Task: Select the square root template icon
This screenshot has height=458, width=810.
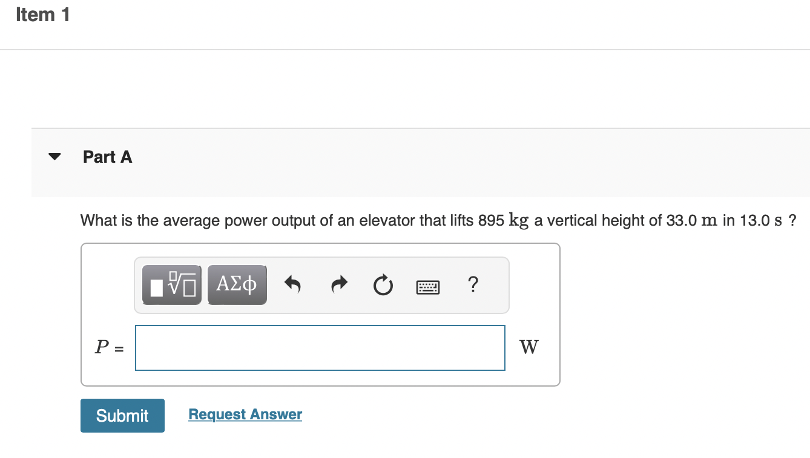Action: 171,284
